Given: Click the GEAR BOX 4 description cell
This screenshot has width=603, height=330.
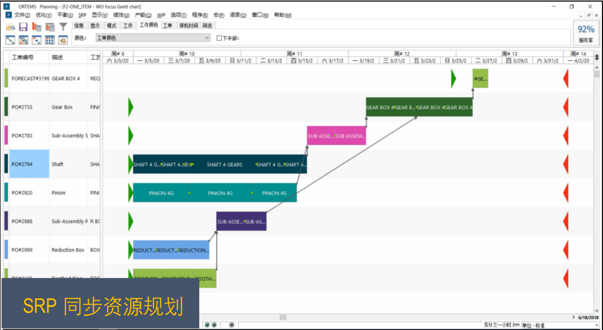Looking at the screenshot, I should point(68,79).
